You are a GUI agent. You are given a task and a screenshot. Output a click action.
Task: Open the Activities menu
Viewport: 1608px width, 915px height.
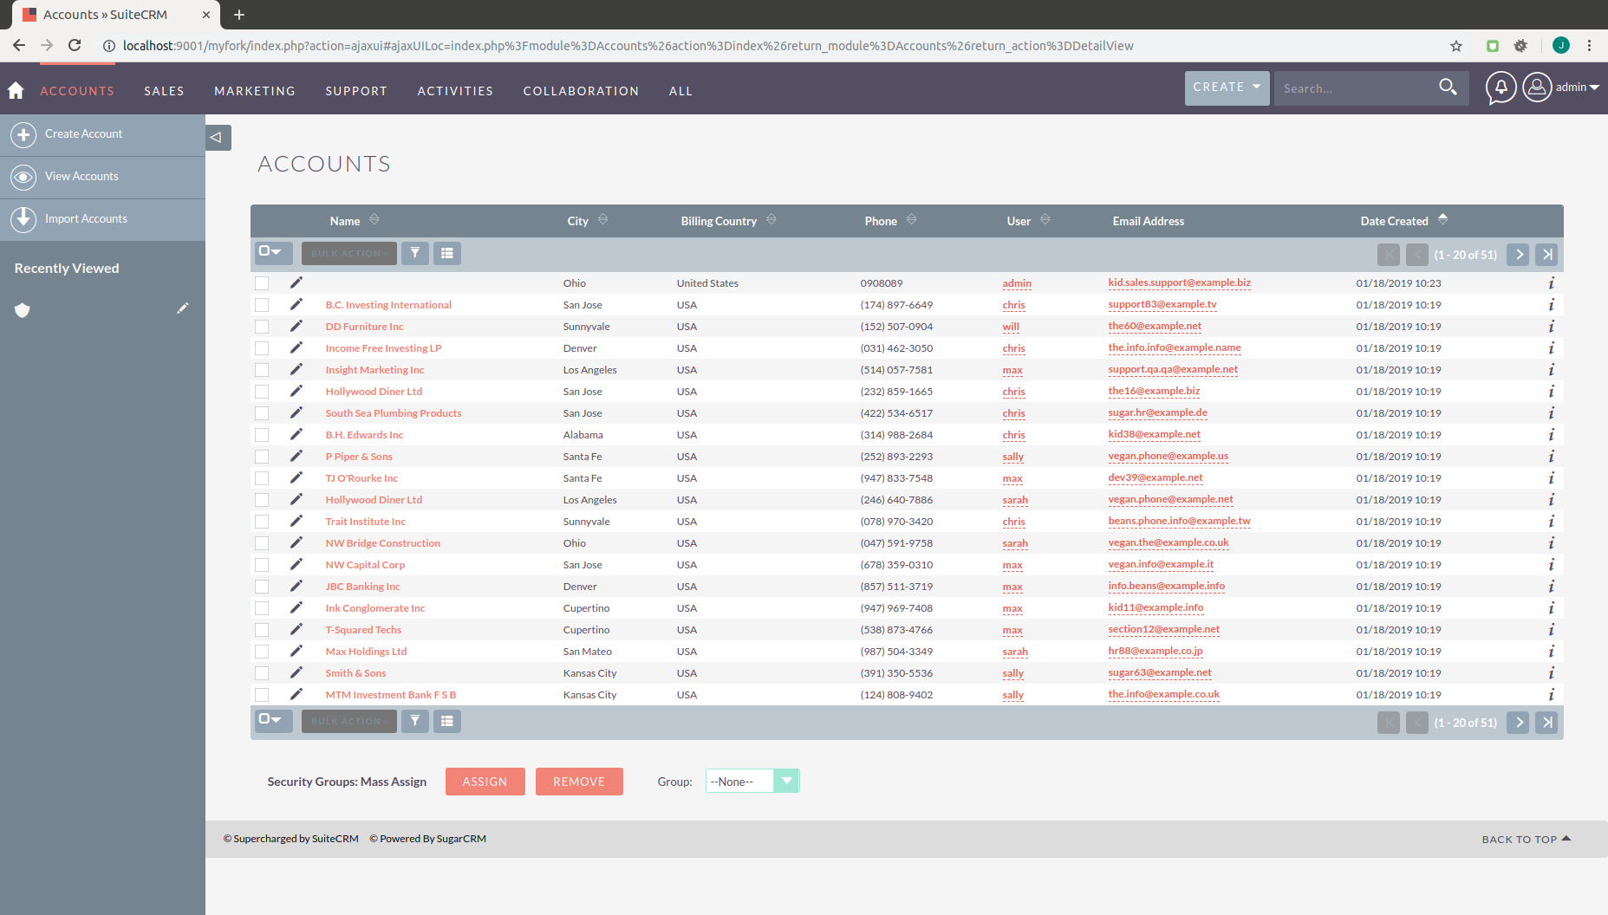click(455, 91)
